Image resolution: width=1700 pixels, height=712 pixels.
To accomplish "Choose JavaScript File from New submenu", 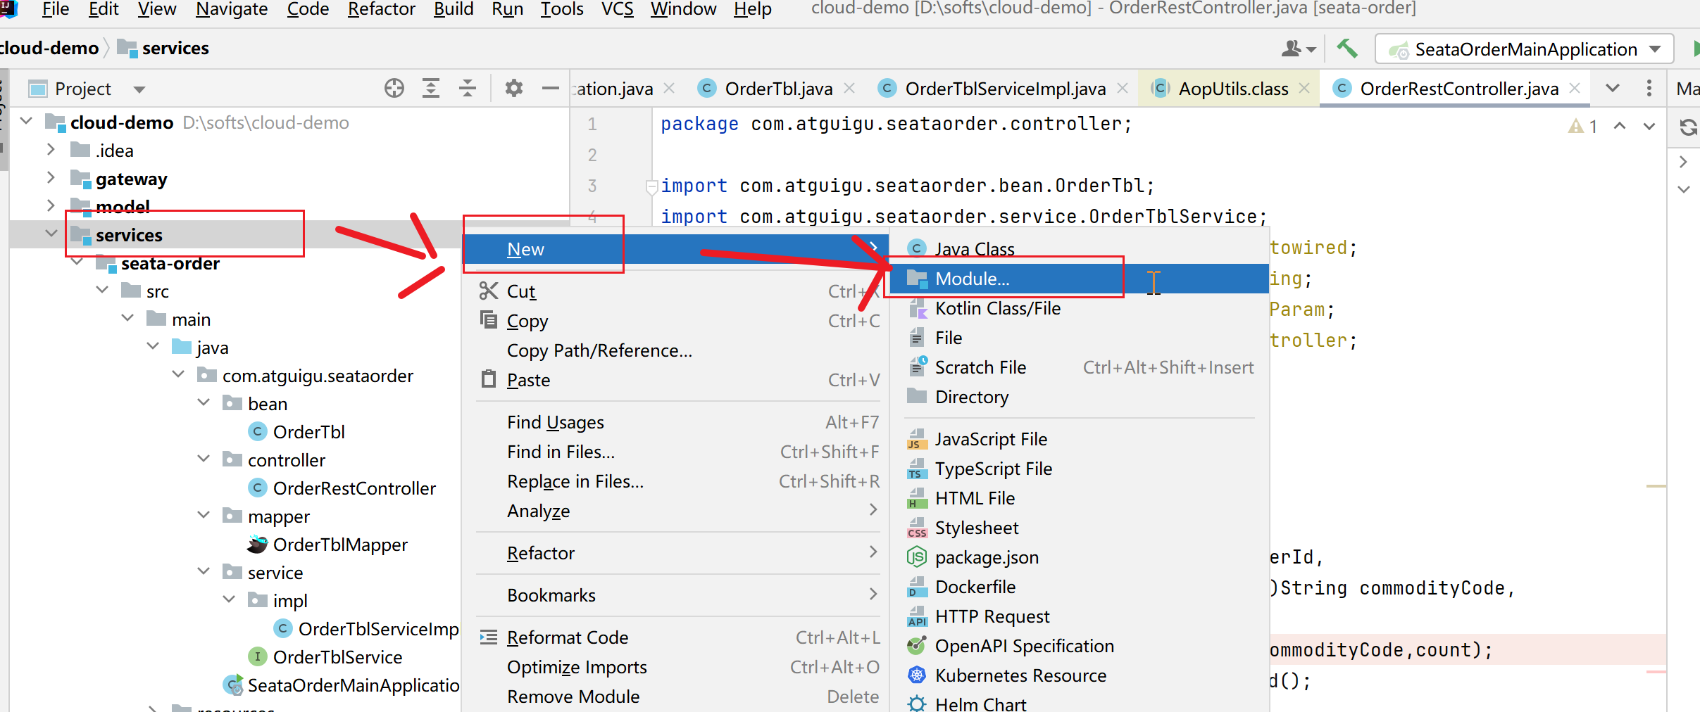I will tap(1080, 439).
